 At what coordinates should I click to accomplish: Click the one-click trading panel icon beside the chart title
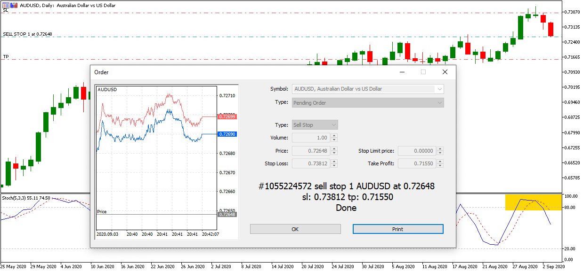coord(5,4)
